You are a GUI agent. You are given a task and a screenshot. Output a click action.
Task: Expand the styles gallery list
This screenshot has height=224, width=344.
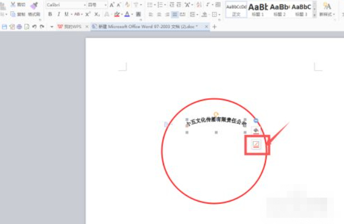[315, 15]
